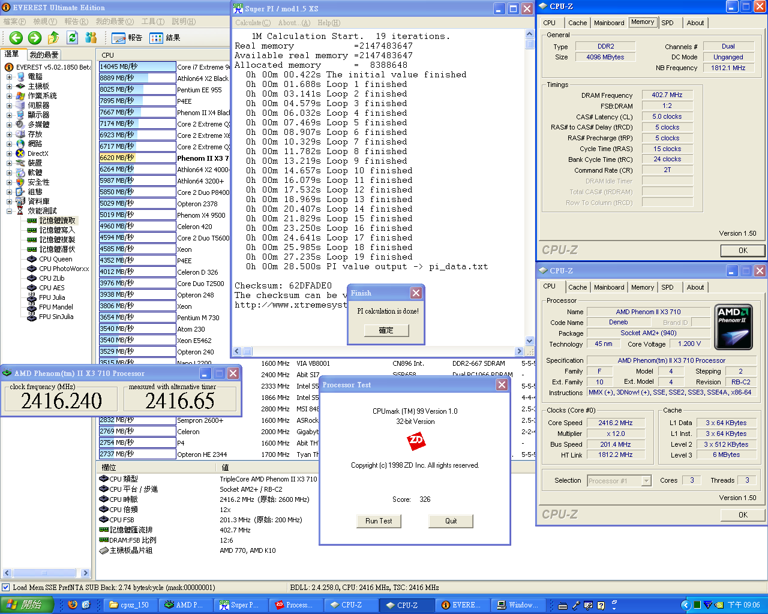768x614 pixels.
Task: Click Run Test in Processor Test window
Action: [379, 521]
